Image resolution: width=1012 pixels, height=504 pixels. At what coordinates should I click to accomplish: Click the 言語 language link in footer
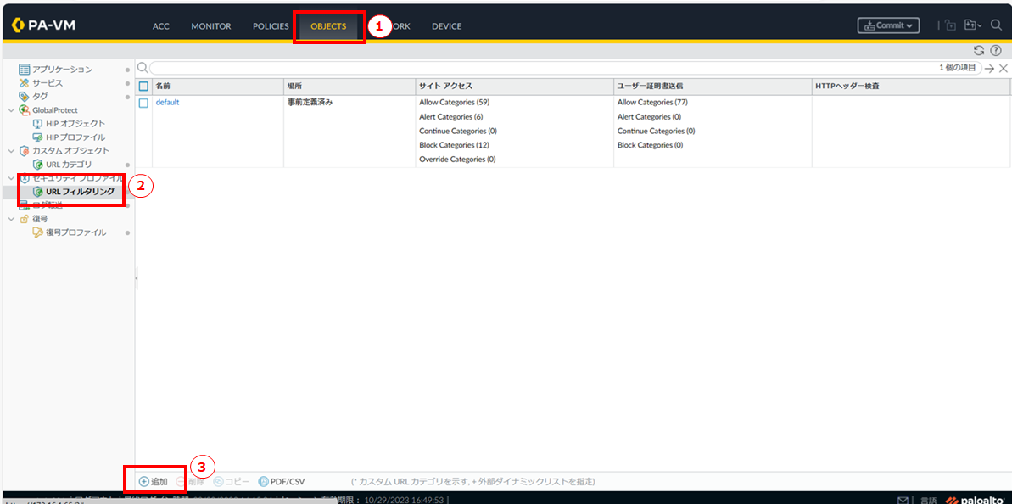pyautogui.click(x=931, y=500)
